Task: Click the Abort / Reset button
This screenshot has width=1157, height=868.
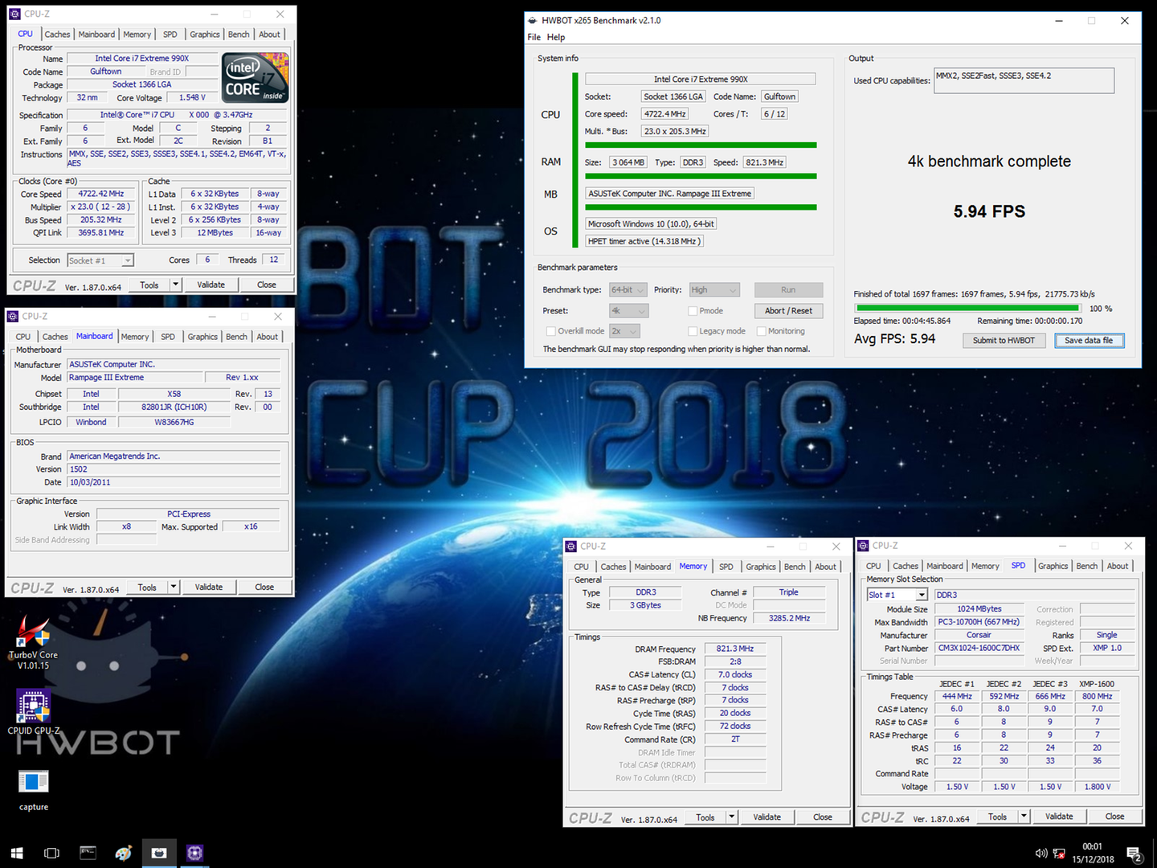Action: click(788, 311)
